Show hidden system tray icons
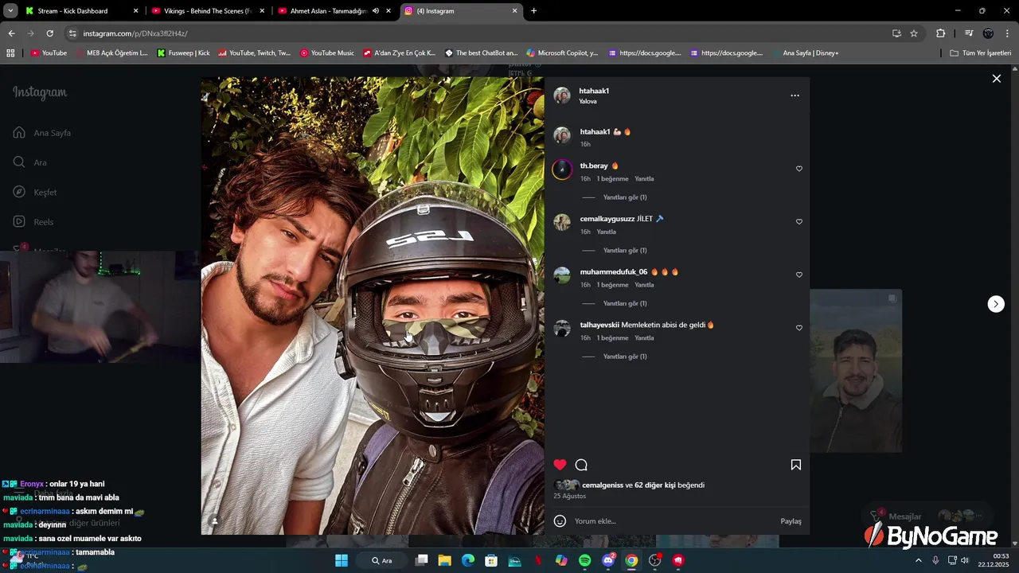Viewport: 1019px width, 573px height. pos(918,560)
